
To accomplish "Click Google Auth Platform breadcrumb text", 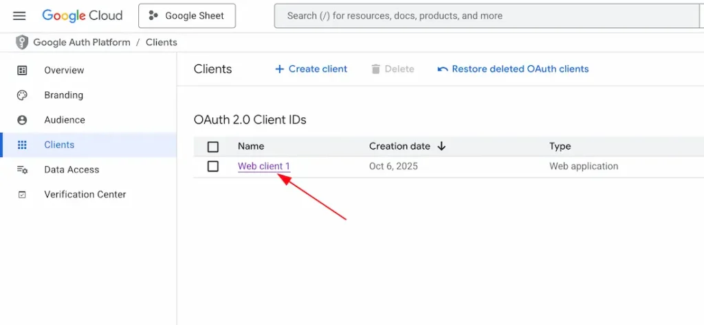I will coord(82,43).
